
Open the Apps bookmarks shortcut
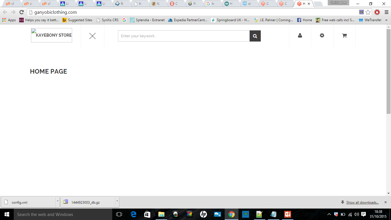9,20
